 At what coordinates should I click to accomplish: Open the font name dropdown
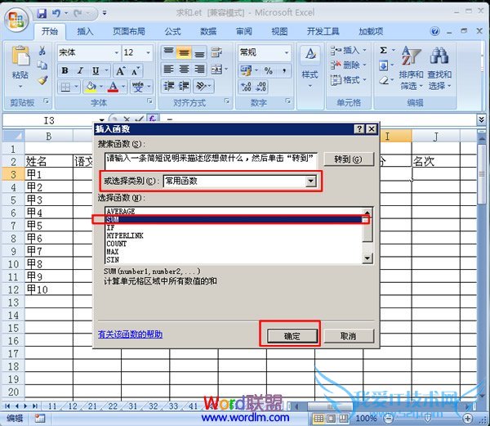pos(116,52)
